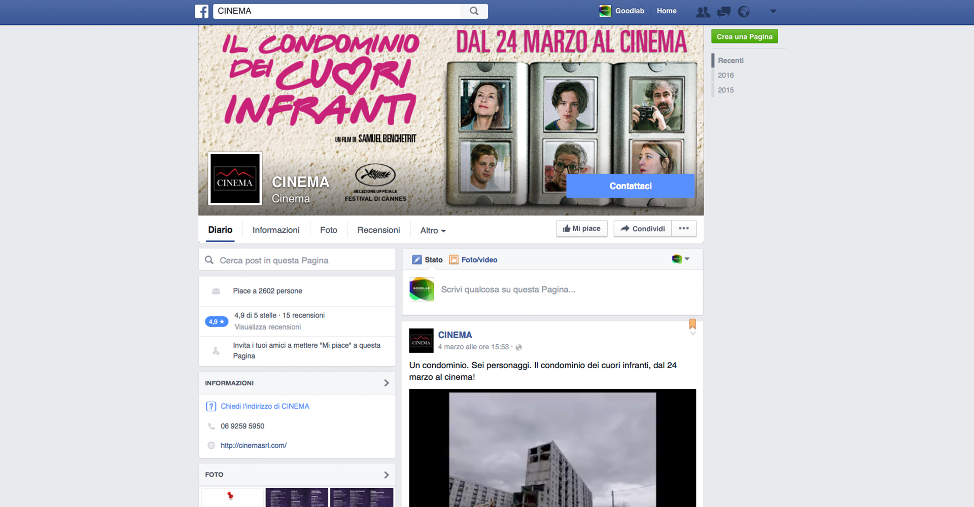974x507 pixels.
Task: Click the CINEMA avatar on the post
Action: (421, 341)
